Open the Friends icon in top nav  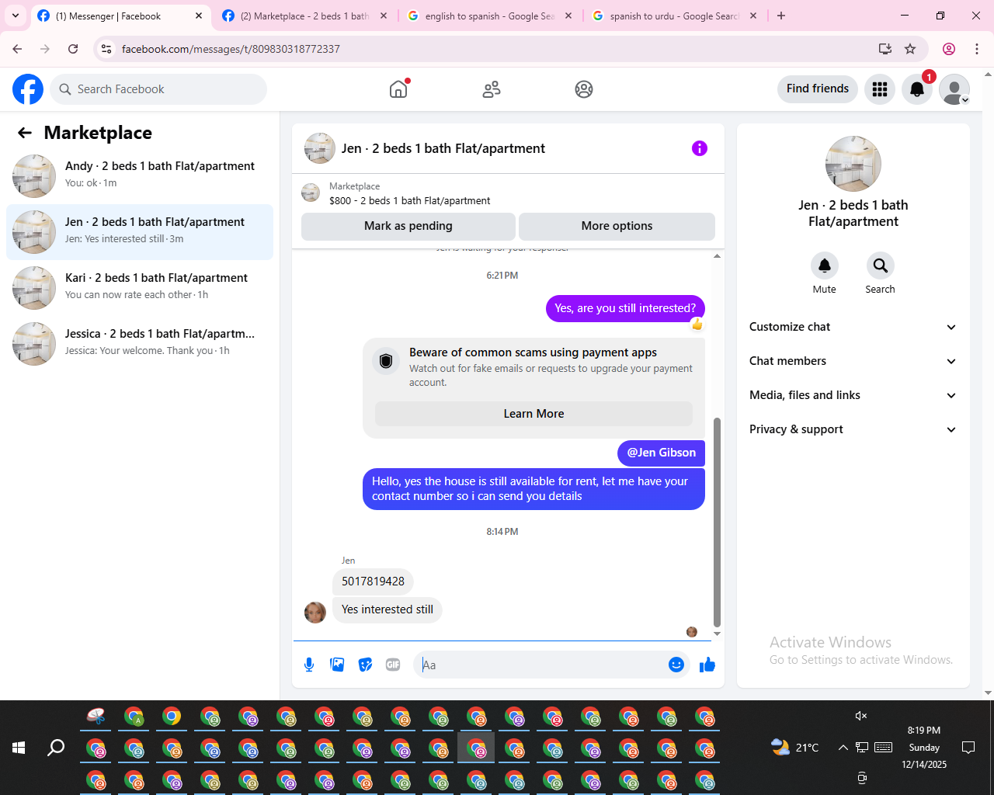point(492,89)
